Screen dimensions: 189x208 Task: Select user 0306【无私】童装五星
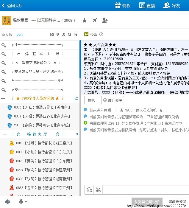(40, 107)
